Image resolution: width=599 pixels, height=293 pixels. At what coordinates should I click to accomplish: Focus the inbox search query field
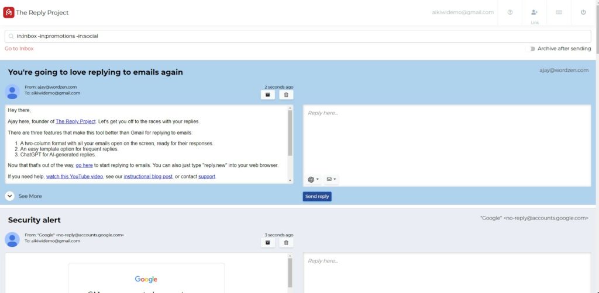point(298,36)
